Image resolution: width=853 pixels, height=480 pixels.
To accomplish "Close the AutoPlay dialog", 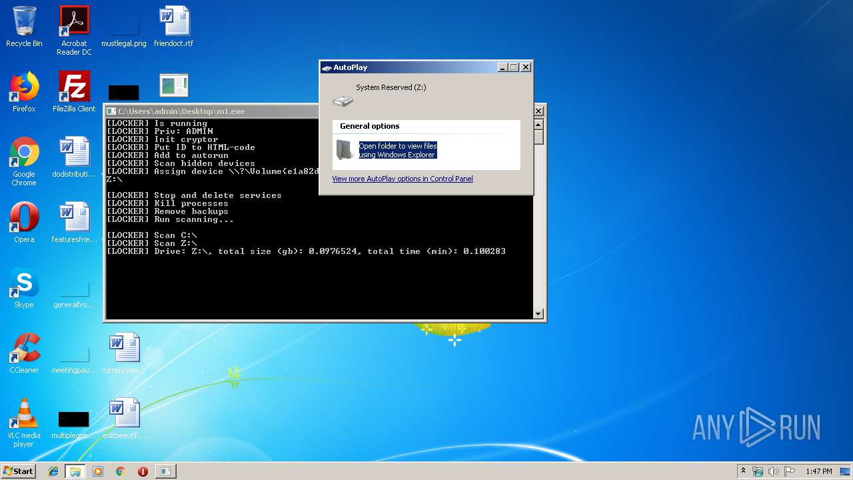I will pyautogui.click(x=526, y=67).
